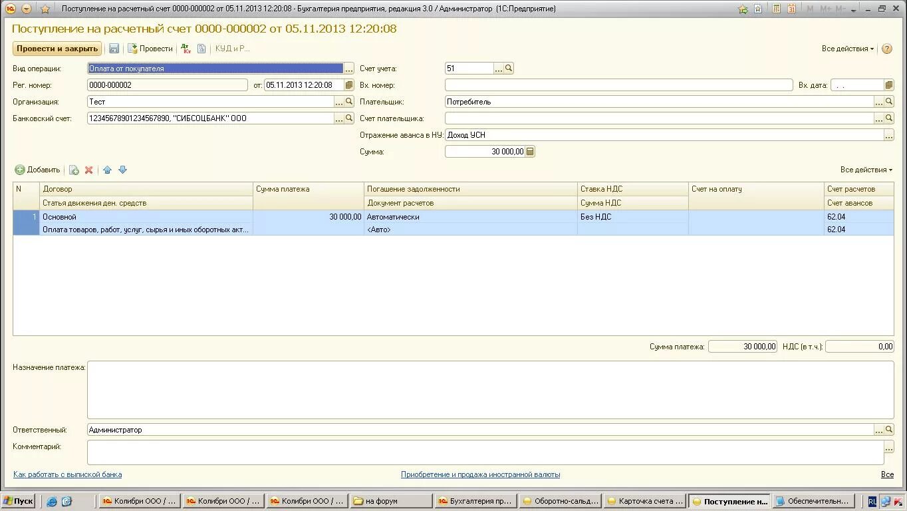Screen dimensions: 907x511
Task: Open Ответственный selection ellipsis button
Action: [878, 430]
